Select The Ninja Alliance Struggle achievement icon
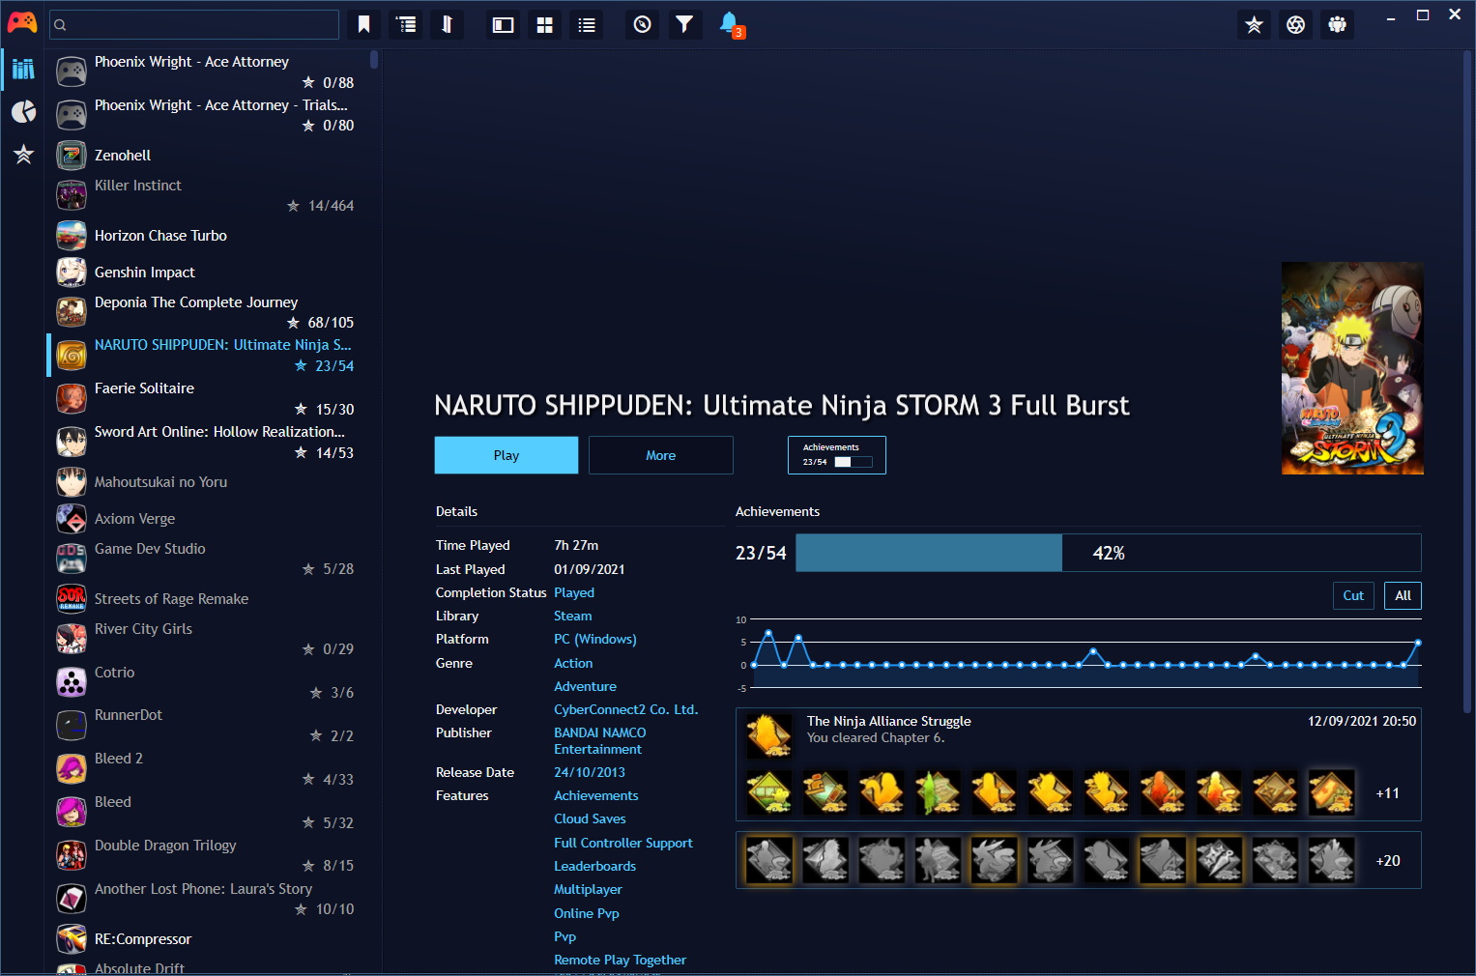 [x=769, y=736]
